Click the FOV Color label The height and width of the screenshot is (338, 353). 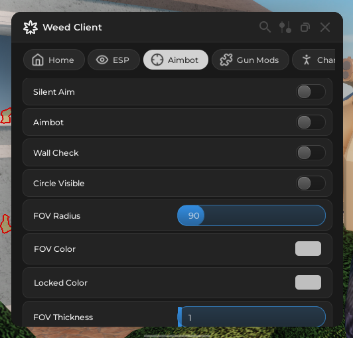(x=54, y=249)
